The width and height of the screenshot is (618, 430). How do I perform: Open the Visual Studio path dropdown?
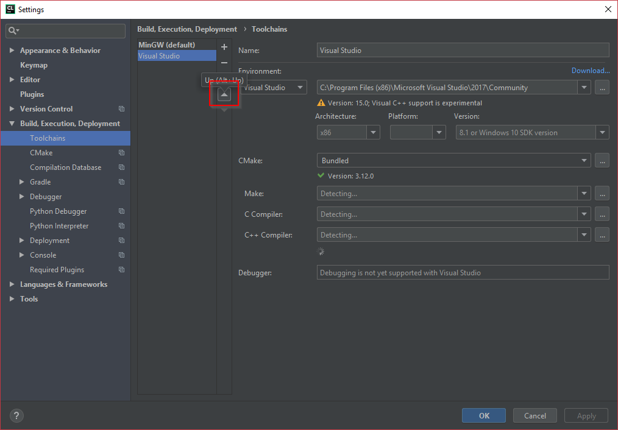584,88
